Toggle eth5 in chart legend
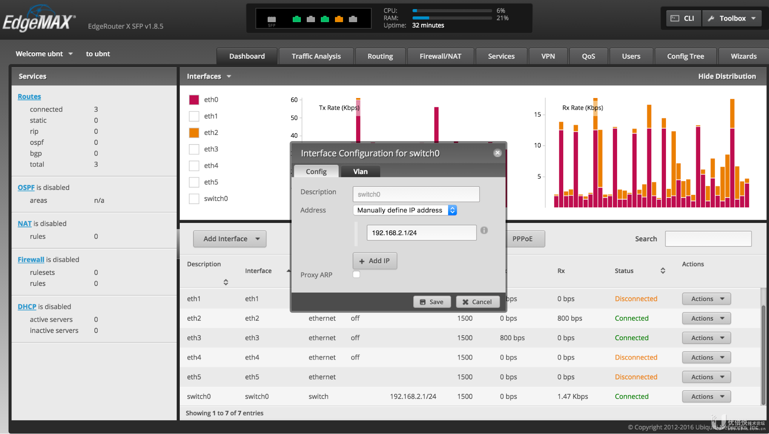Screen dimensions: 769x434 tap(194, 182)
